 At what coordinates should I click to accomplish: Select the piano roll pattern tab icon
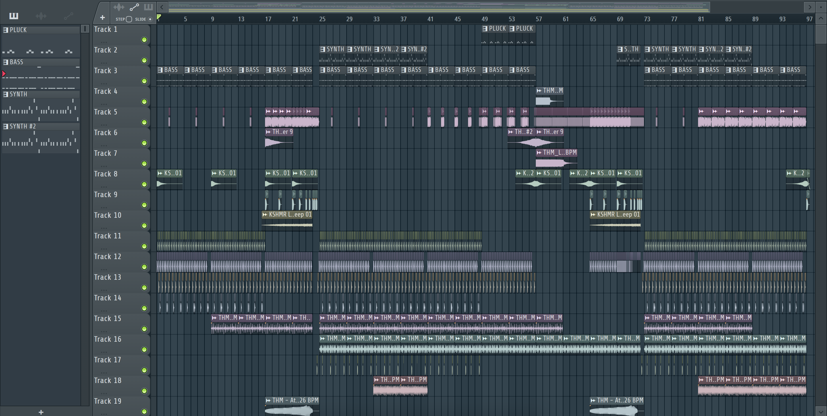(x=13, y=16)
